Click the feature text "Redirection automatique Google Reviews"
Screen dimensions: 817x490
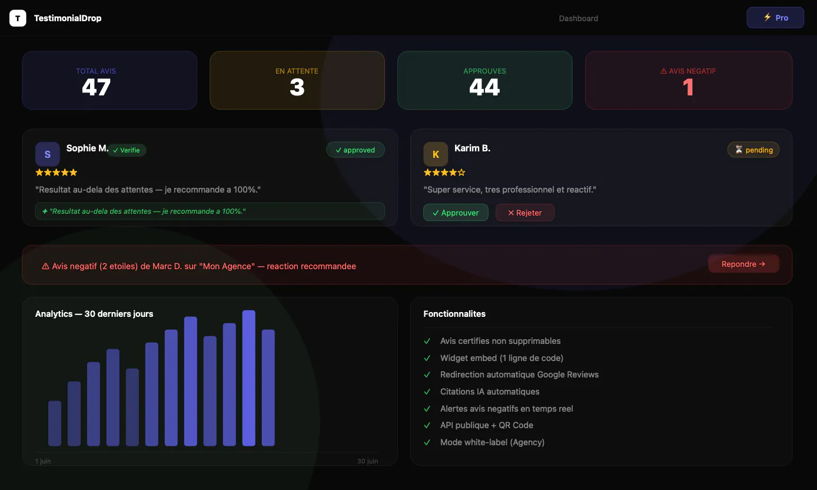(x=519, y=375)
